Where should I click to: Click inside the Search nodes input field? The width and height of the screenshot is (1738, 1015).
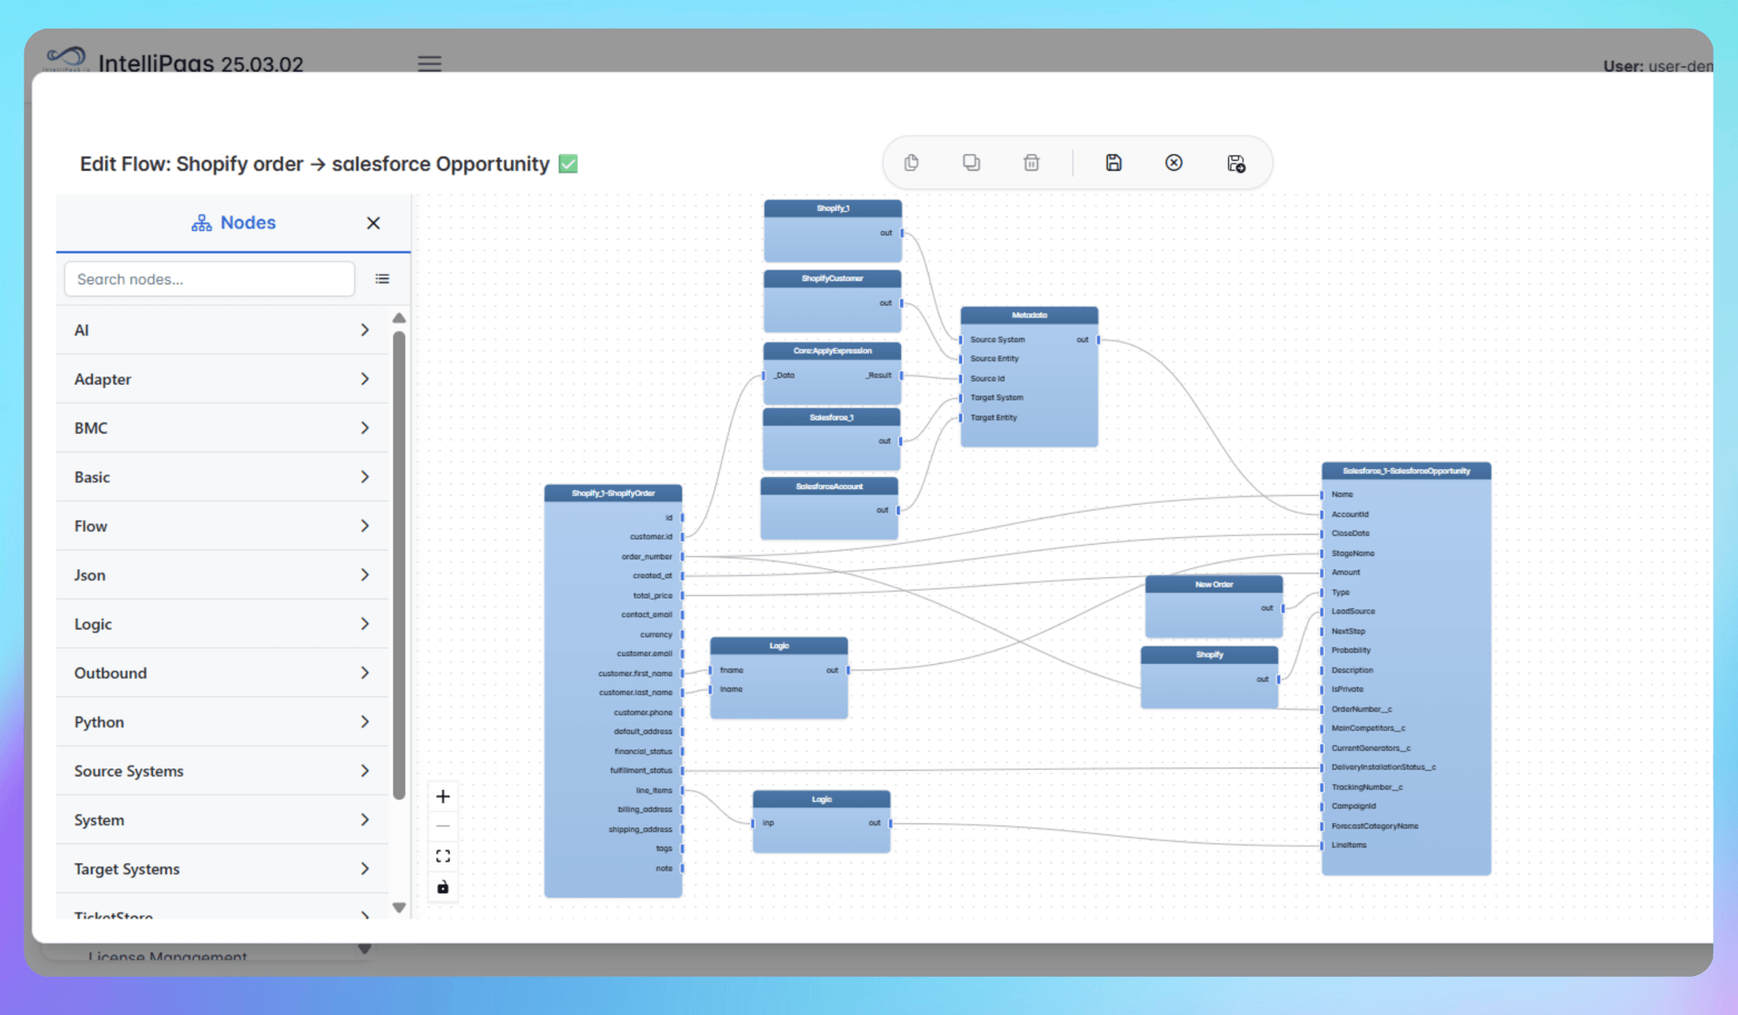pyautogui.click(x=209, y=278)
